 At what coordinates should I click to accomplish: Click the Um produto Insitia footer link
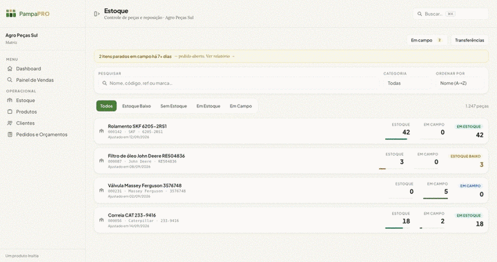click(x=22, y=256)
